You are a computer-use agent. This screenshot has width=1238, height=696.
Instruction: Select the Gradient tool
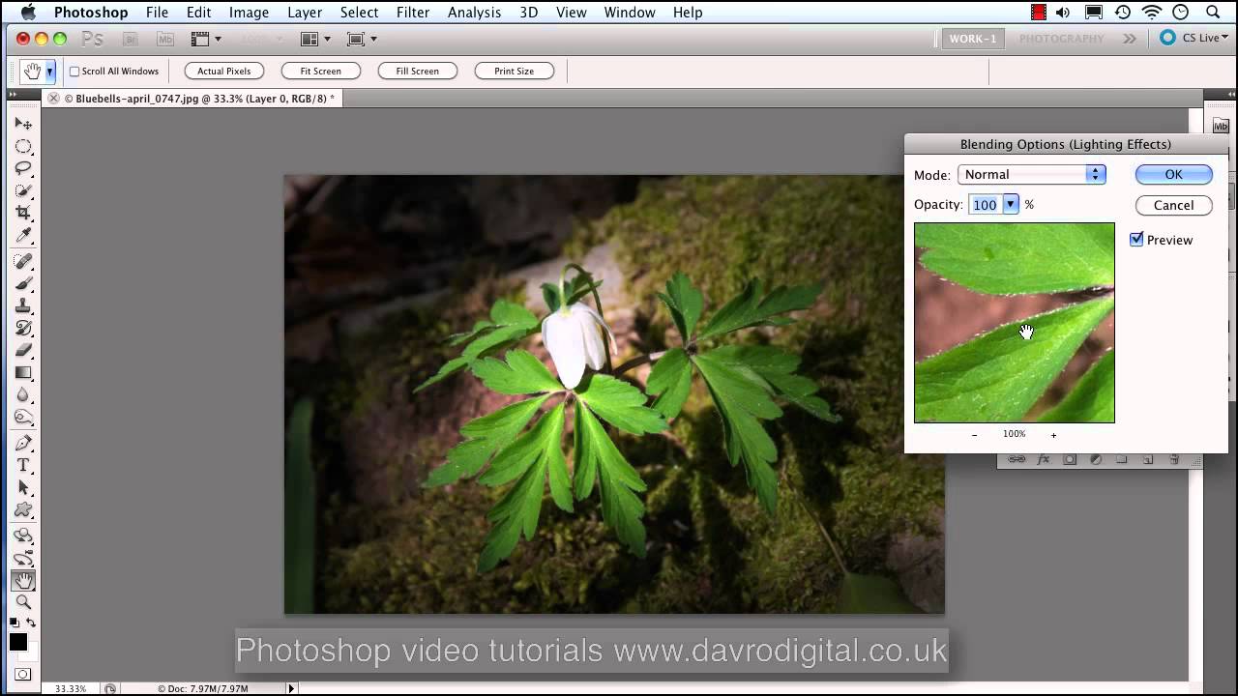click(x=23, y=372)
